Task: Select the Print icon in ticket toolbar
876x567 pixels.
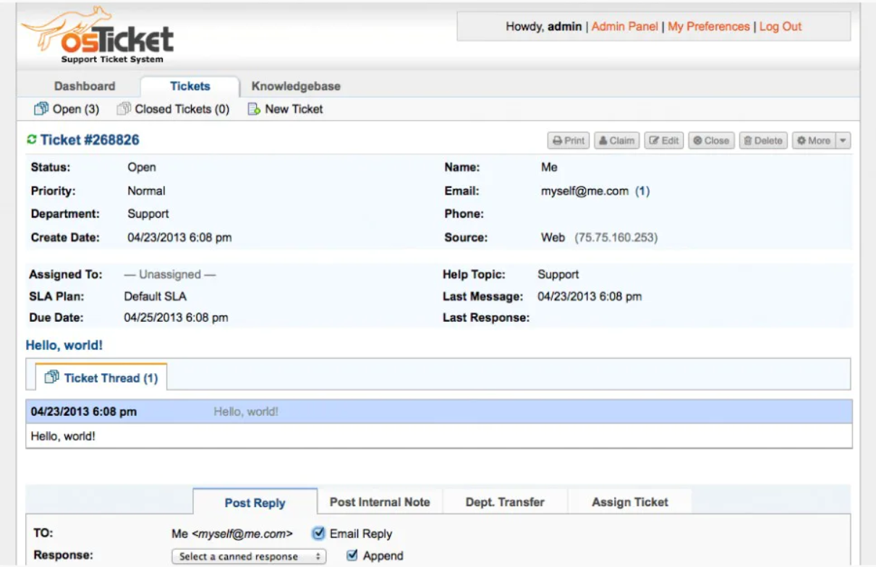Action: tap(558, 140)
